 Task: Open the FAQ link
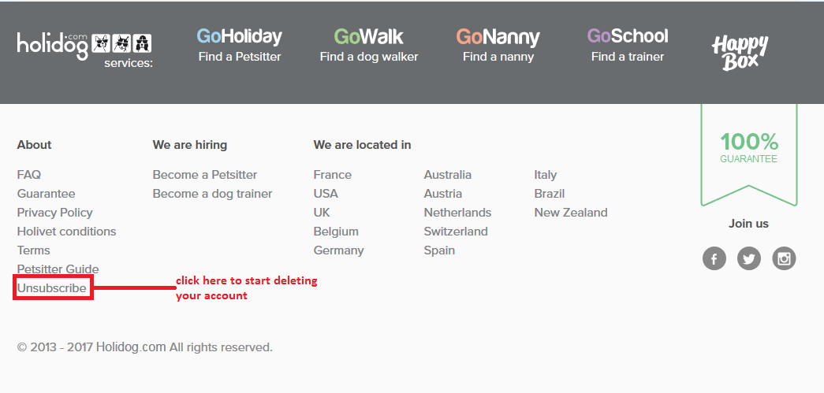point(29,175)
